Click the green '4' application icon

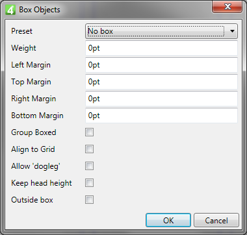(10, 10)
